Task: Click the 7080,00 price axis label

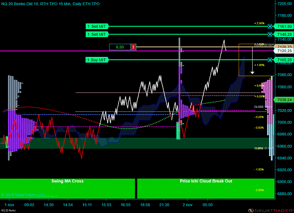Action: click(x=285, y=75)
